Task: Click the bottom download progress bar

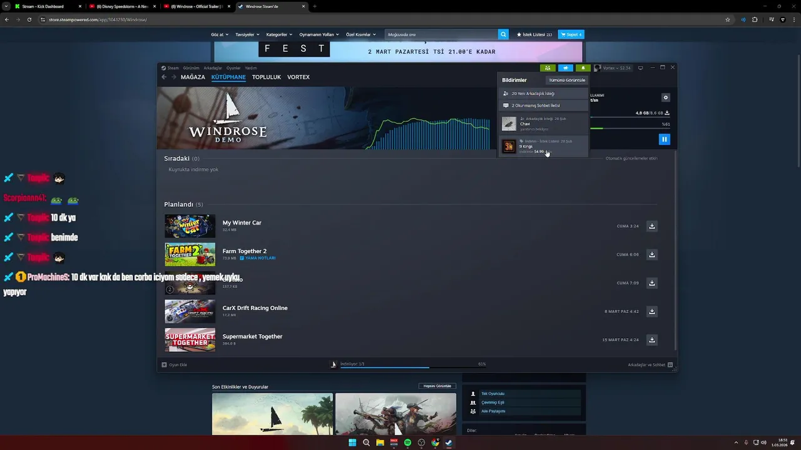Action: (x=413, y=367)
